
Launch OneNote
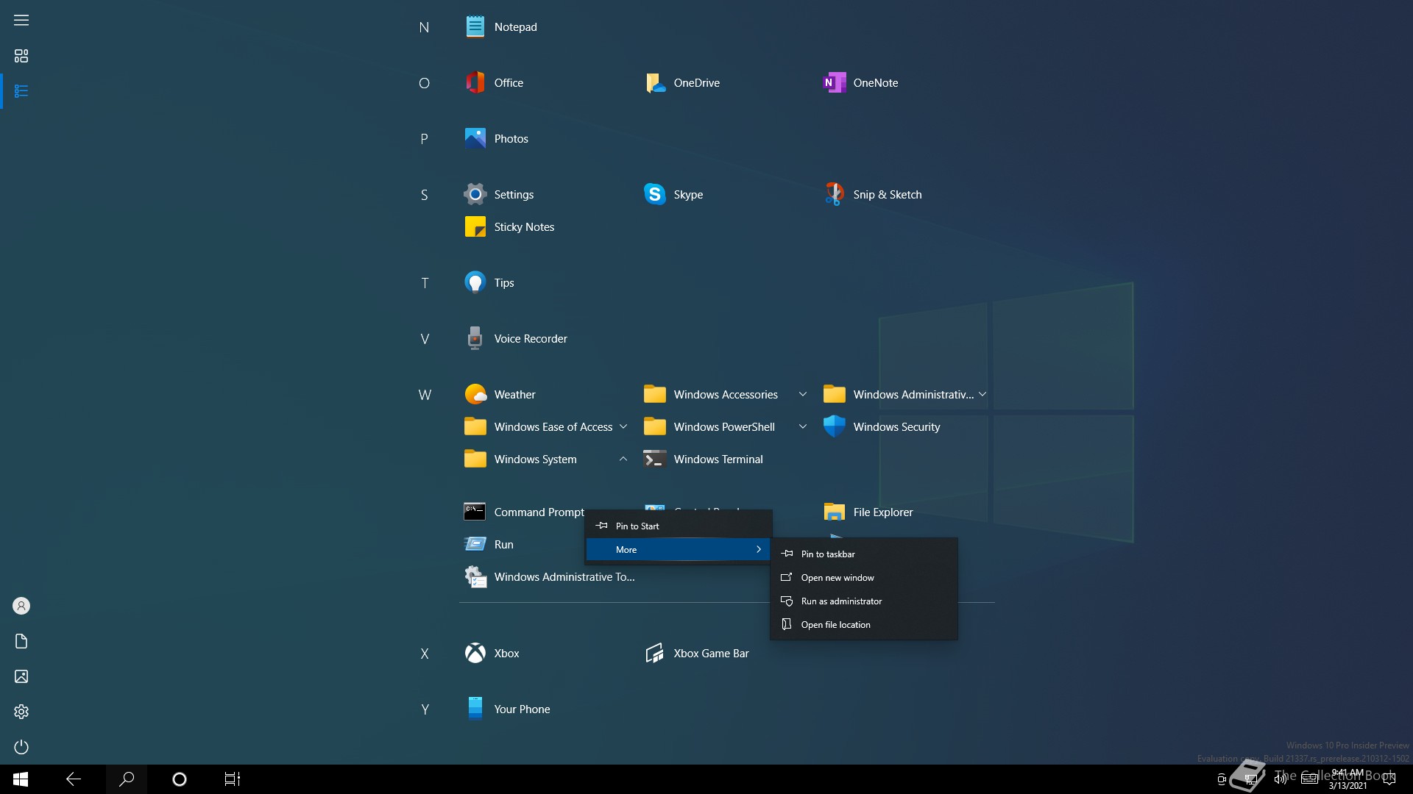click(861, 83)
